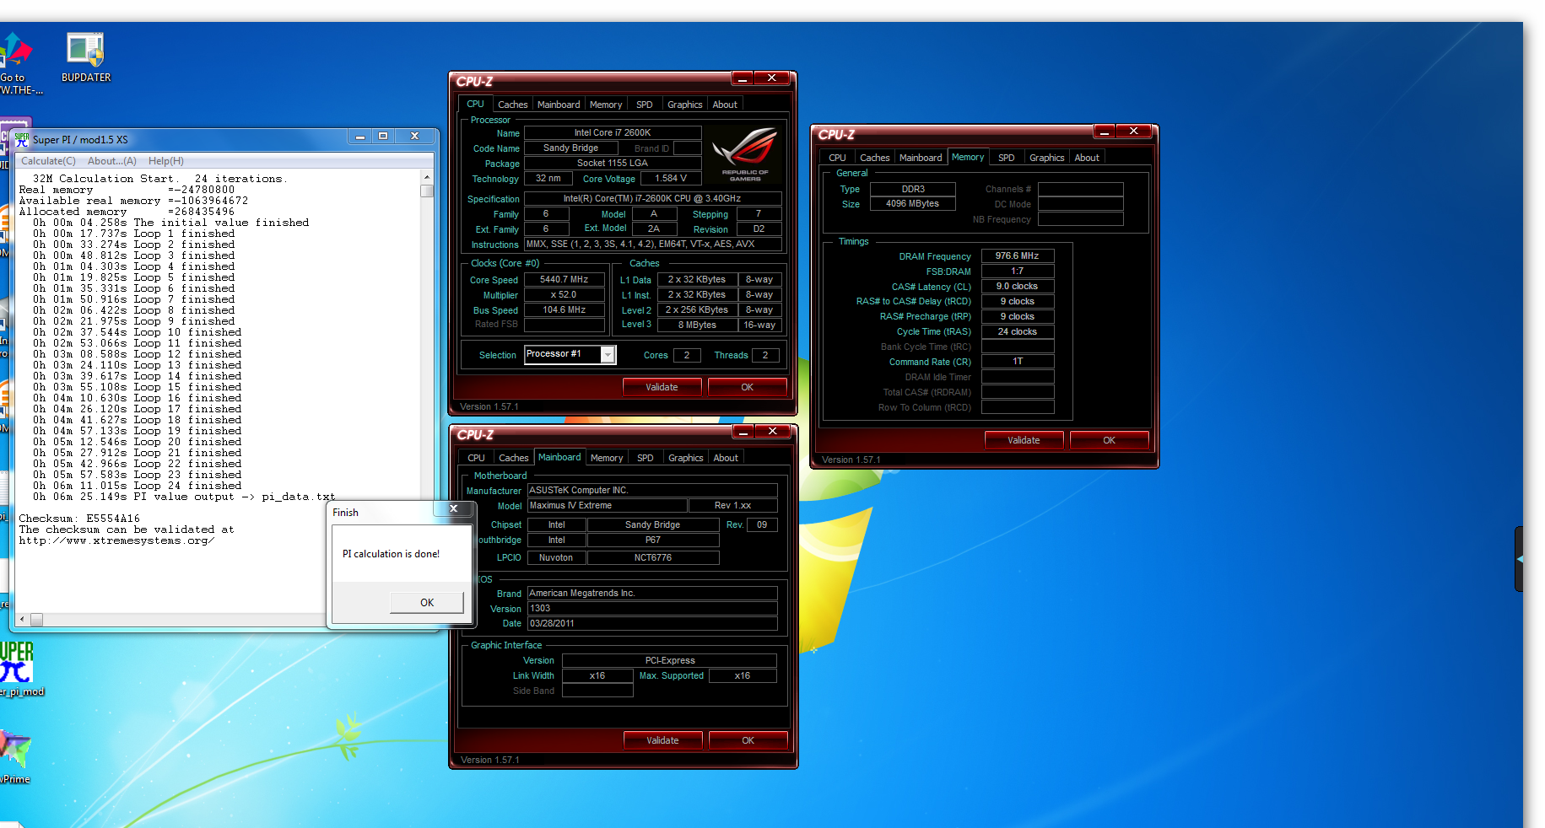Image resolution: width=1545 pixels, height=828 pixels.
Task: Open the super_pi_mod desktop icon
Action: tap(17, 669)
